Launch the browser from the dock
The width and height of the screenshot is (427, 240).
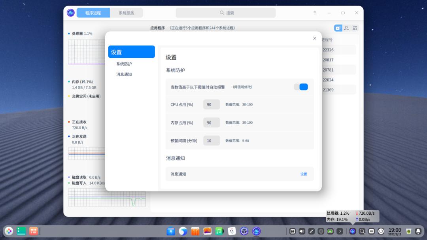[182, 231]
